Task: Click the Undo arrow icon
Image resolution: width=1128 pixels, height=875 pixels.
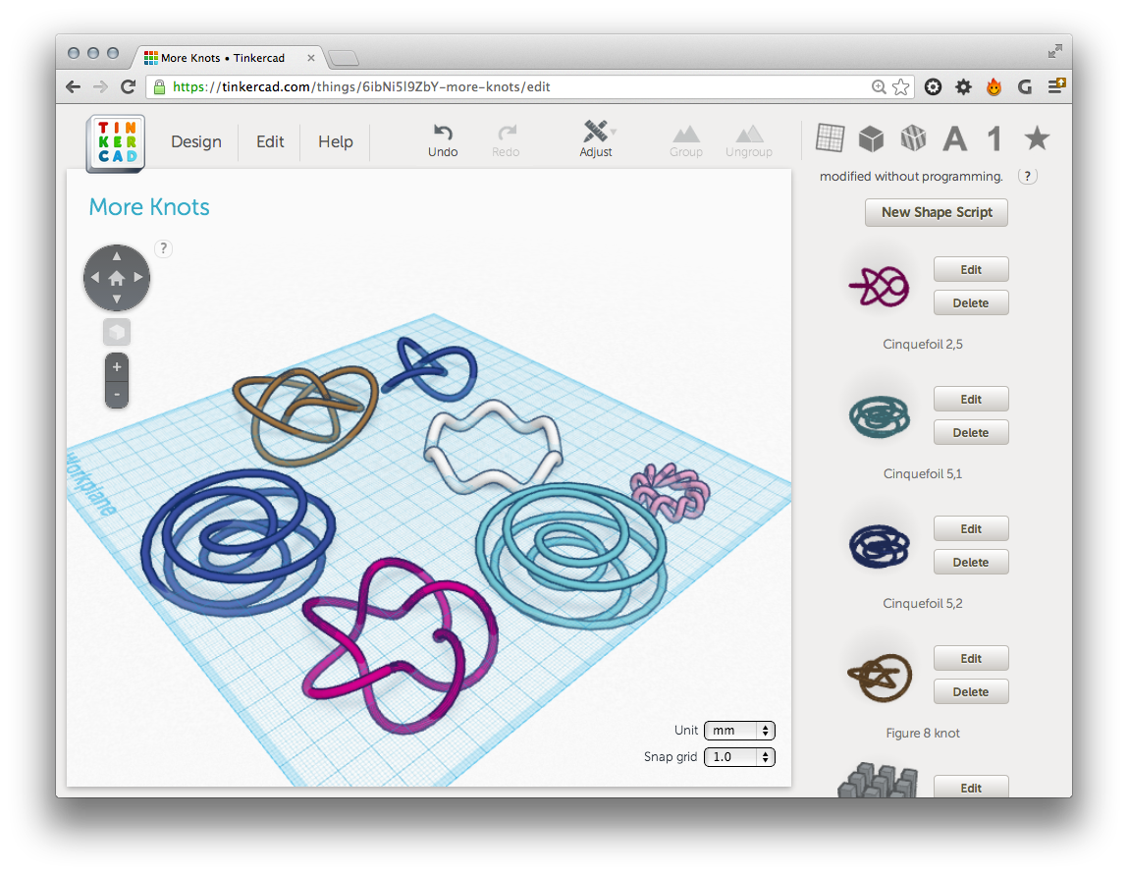Action: coord(443,133)
